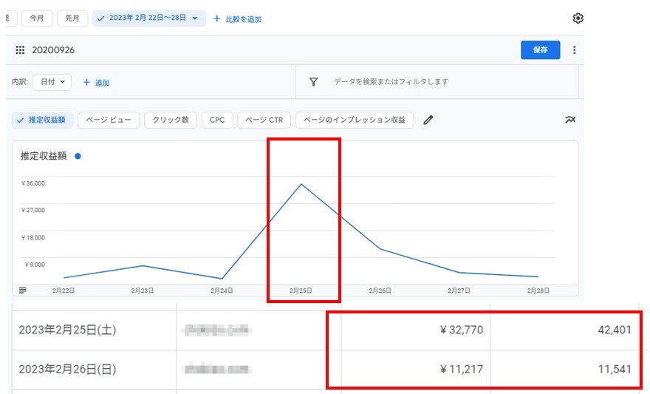Screen dimensions: 650x394
Task: Toggle the ページのインプレッション収益 metric chip
Action: click(355, 120)
